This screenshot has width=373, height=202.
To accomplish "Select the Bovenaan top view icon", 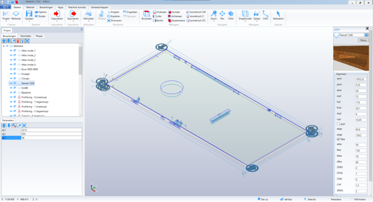I will (x=146, y=14).
